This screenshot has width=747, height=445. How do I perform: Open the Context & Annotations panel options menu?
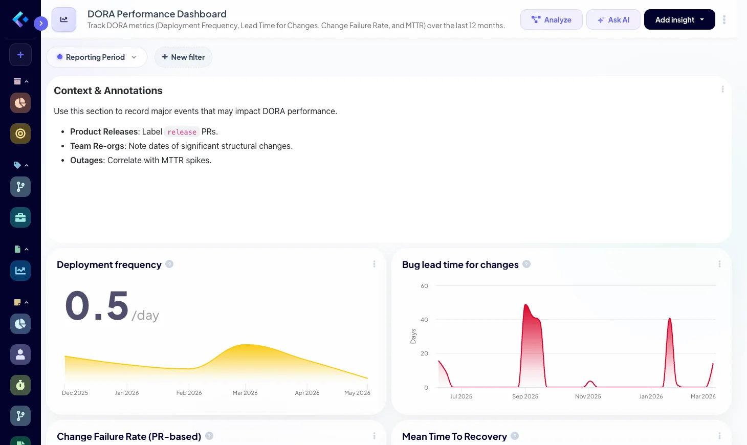point(722,89)
